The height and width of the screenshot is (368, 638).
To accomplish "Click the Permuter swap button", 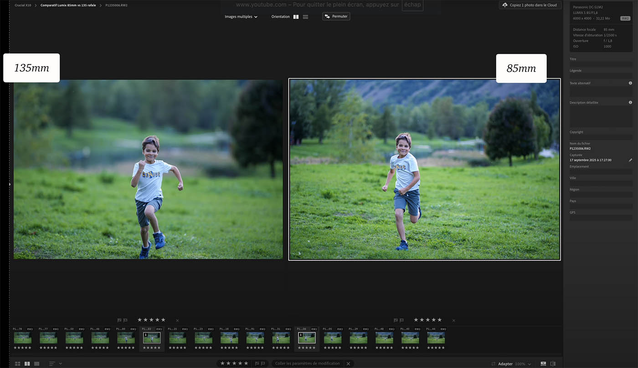I will (x=336, y=16).
